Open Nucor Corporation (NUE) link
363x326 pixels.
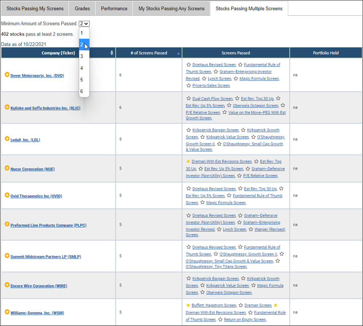tap(33, 169)
